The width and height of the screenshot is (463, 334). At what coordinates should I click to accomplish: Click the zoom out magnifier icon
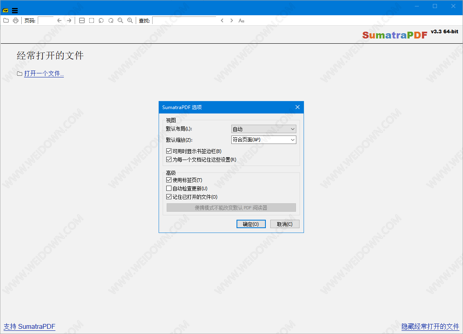[x=120, y=20]
